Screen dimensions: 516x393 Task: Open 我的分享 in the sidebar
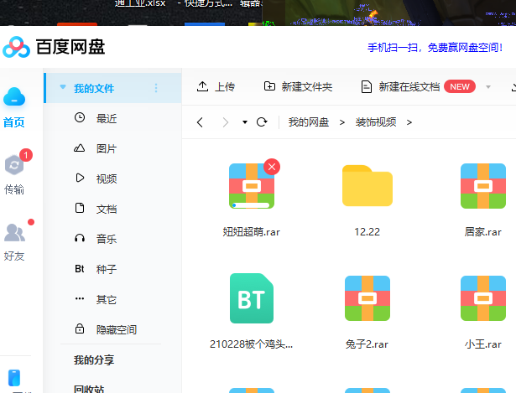click(x=93, y=359)
